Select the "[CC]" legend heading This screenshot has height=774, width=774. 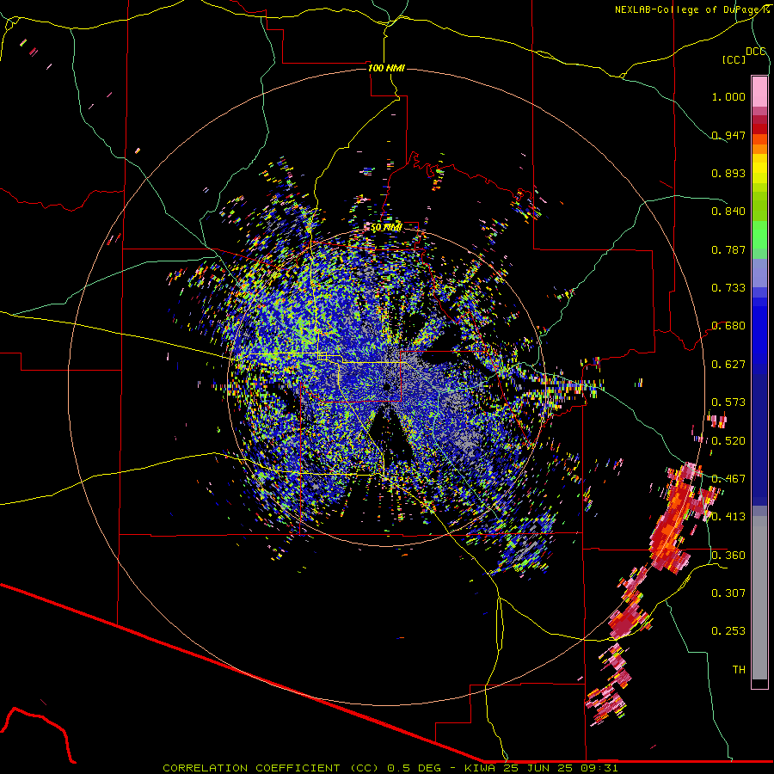(x=734, y=59)
